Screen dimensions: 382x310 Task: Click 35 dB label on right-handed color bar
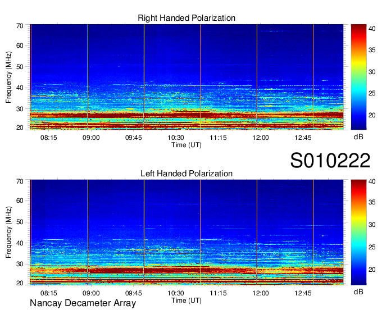tap(372, 50)
